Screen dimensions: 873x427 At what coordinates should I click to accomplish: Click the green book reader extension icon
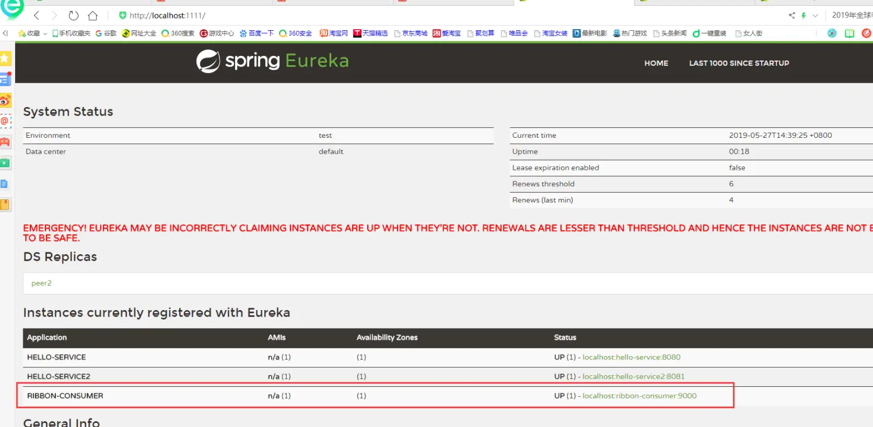point(850,33)
